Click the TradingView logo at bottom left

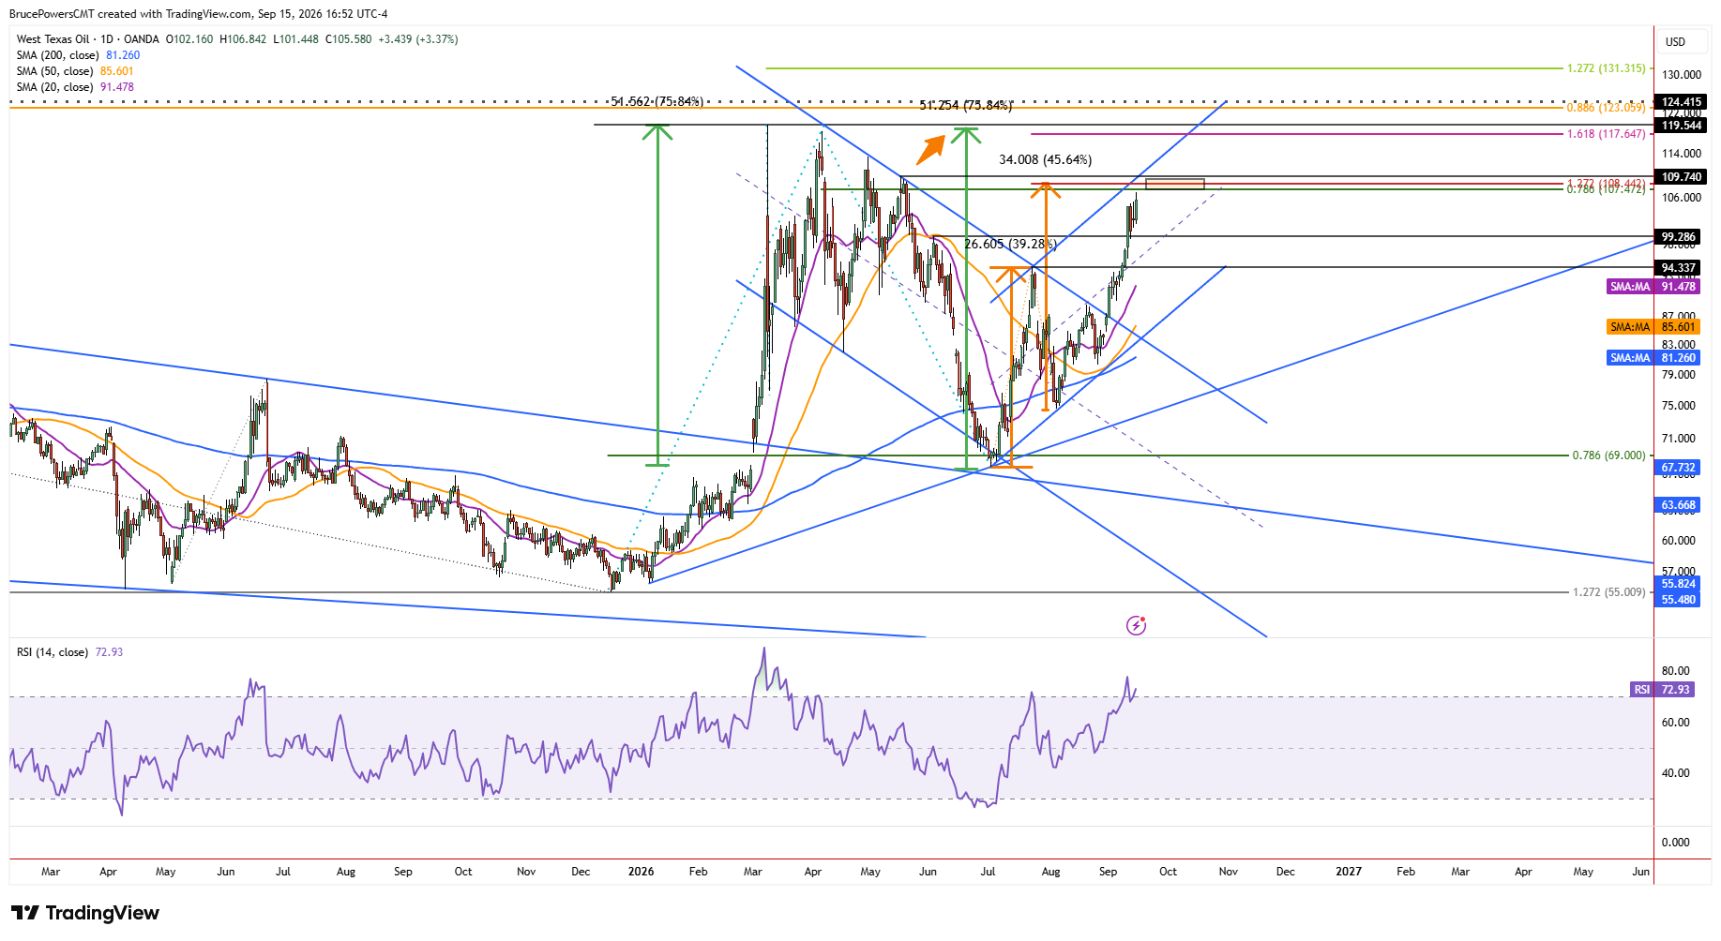coord(85,913)
